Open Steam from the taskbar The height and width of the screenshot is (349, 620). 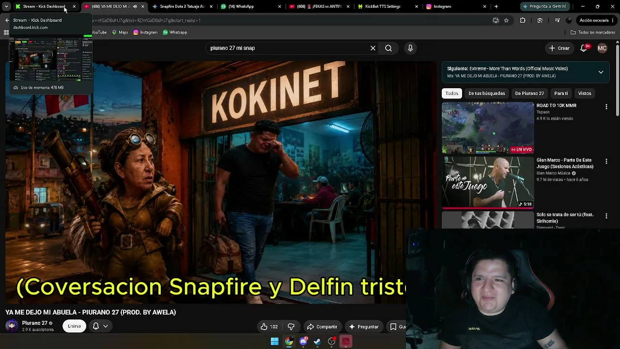pyautogui.click(x=317, y=342)
